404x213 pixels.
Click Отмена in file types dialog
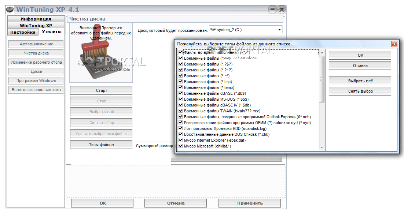[x=360, y=66]
